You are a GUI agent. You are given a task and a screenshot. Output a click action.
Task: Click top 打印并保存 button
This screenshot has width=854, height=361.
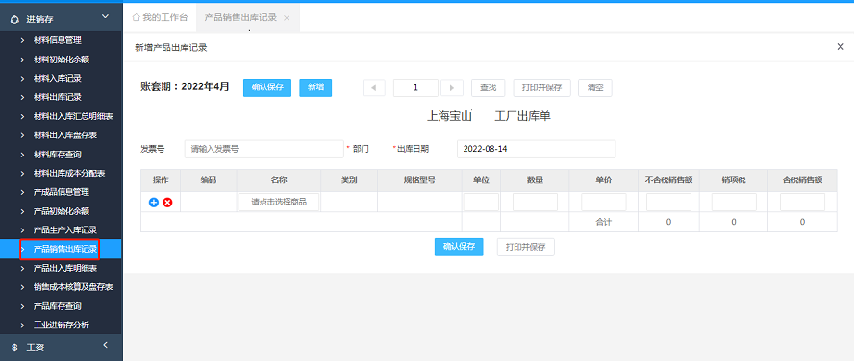pyautogui.click(x=541, y=87)
